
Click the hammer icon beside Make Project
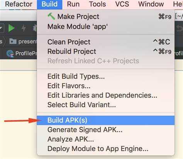click(x=51, y=16)
